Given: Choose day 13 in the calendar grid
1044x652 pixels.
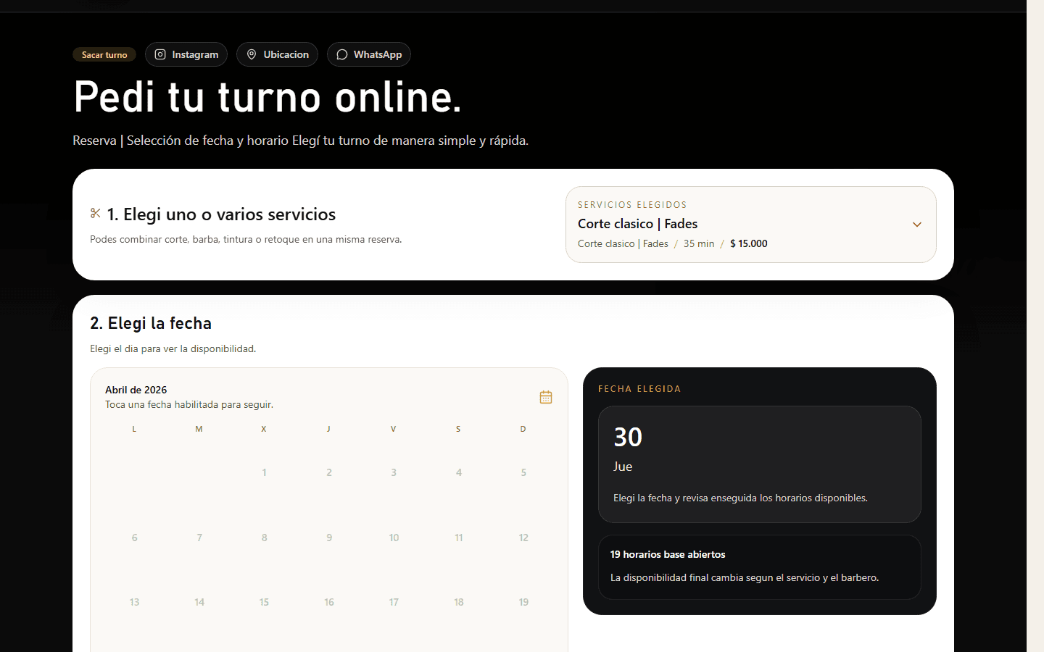Looking at the screenshot, I should tap(134, 602).
